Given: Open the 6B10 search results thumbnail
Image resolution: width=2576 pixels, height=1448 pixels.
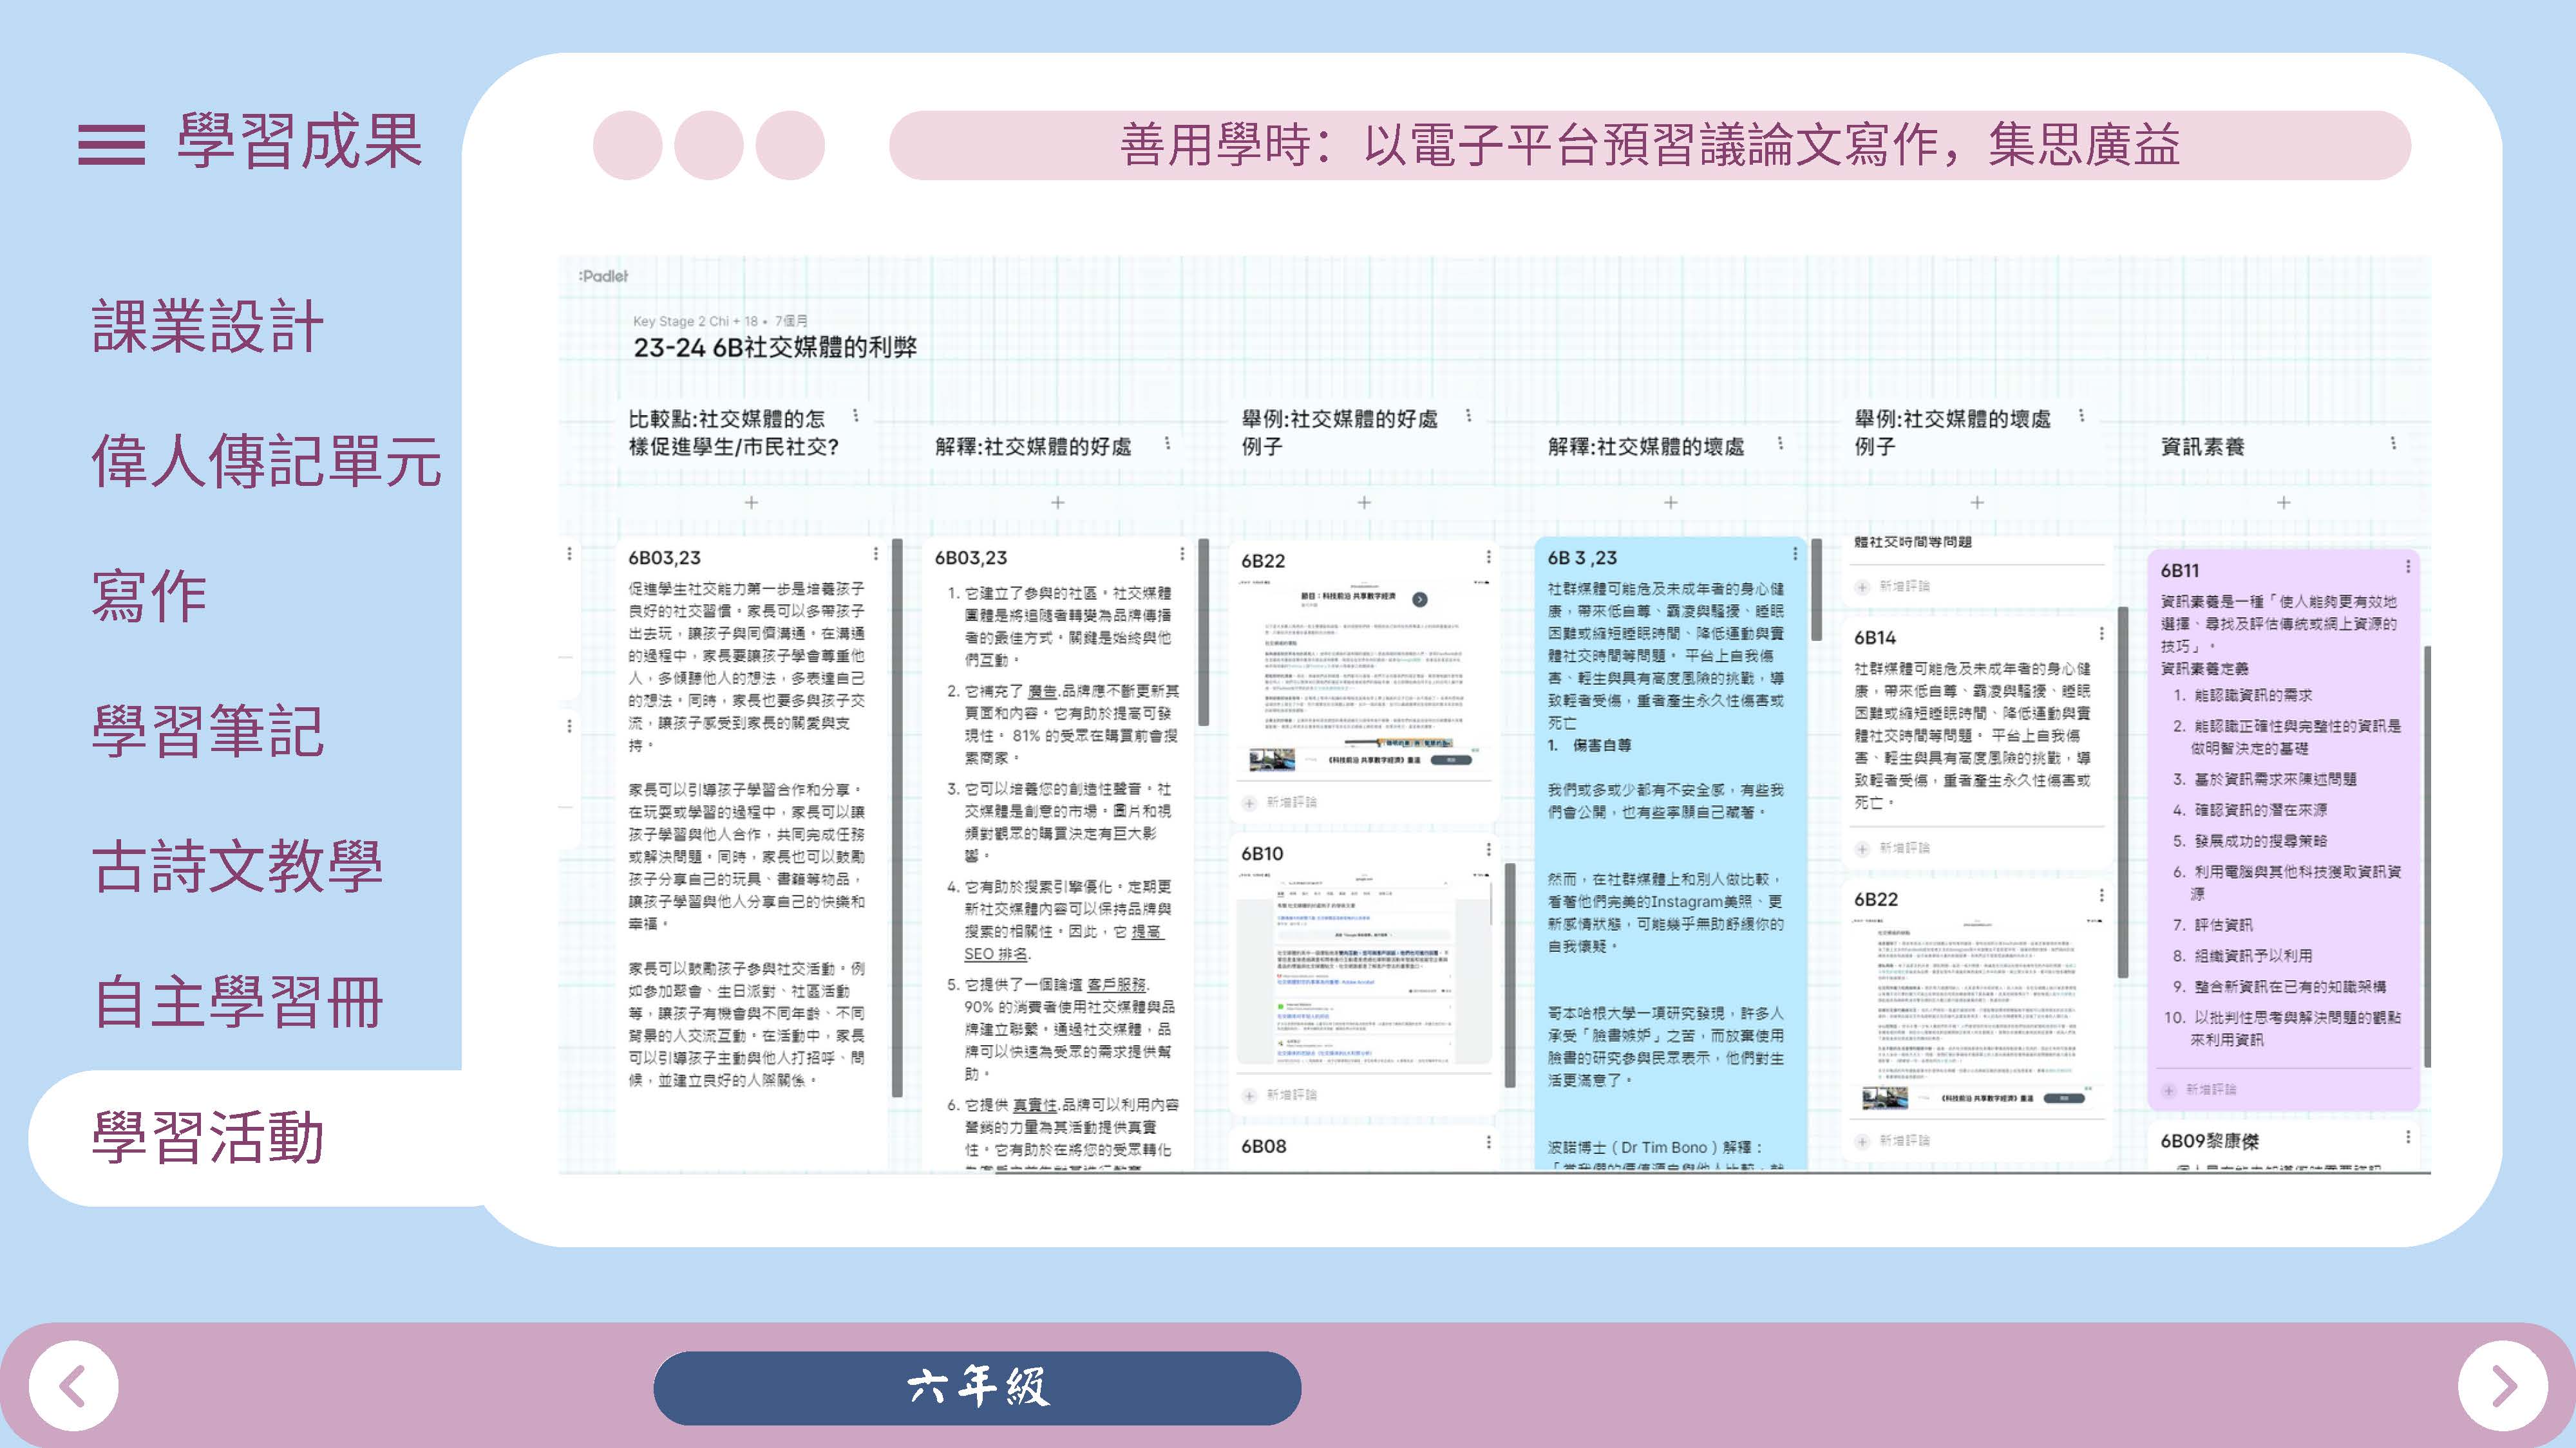Looking at the screenshot, I should point(1364,969).
